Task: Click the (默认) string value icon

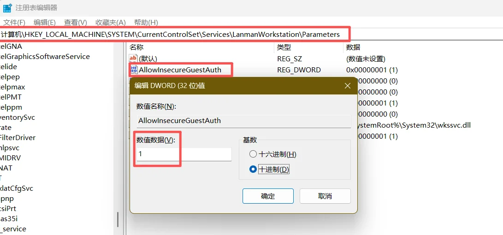Action: coord(133,59)
